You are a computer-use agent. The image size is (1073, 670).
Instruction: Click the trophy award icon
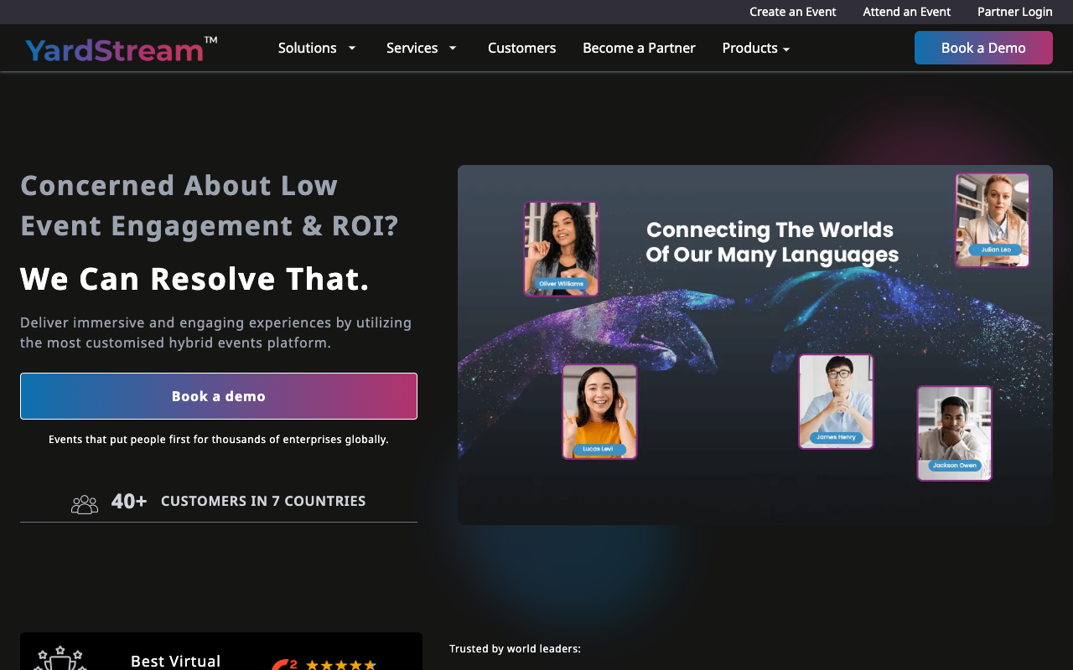click(59, 658)
